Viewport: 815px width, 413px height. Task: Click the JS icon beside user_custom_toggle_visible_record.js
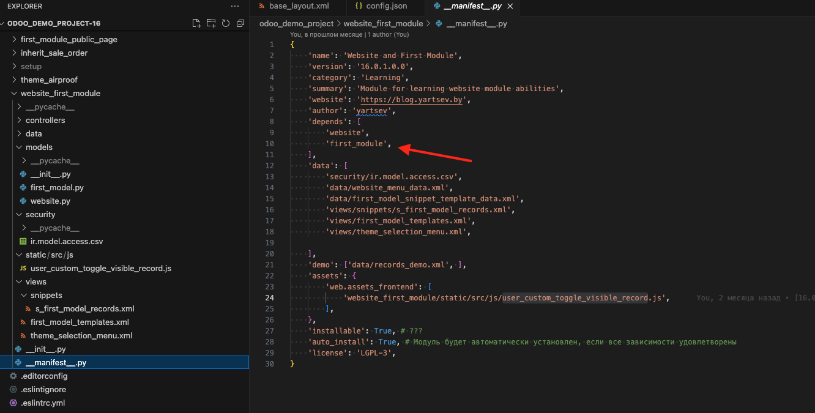pos(23,269)
